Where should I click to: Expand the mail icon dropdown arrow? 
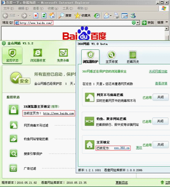pyautogui.click(x=111, y=16)
